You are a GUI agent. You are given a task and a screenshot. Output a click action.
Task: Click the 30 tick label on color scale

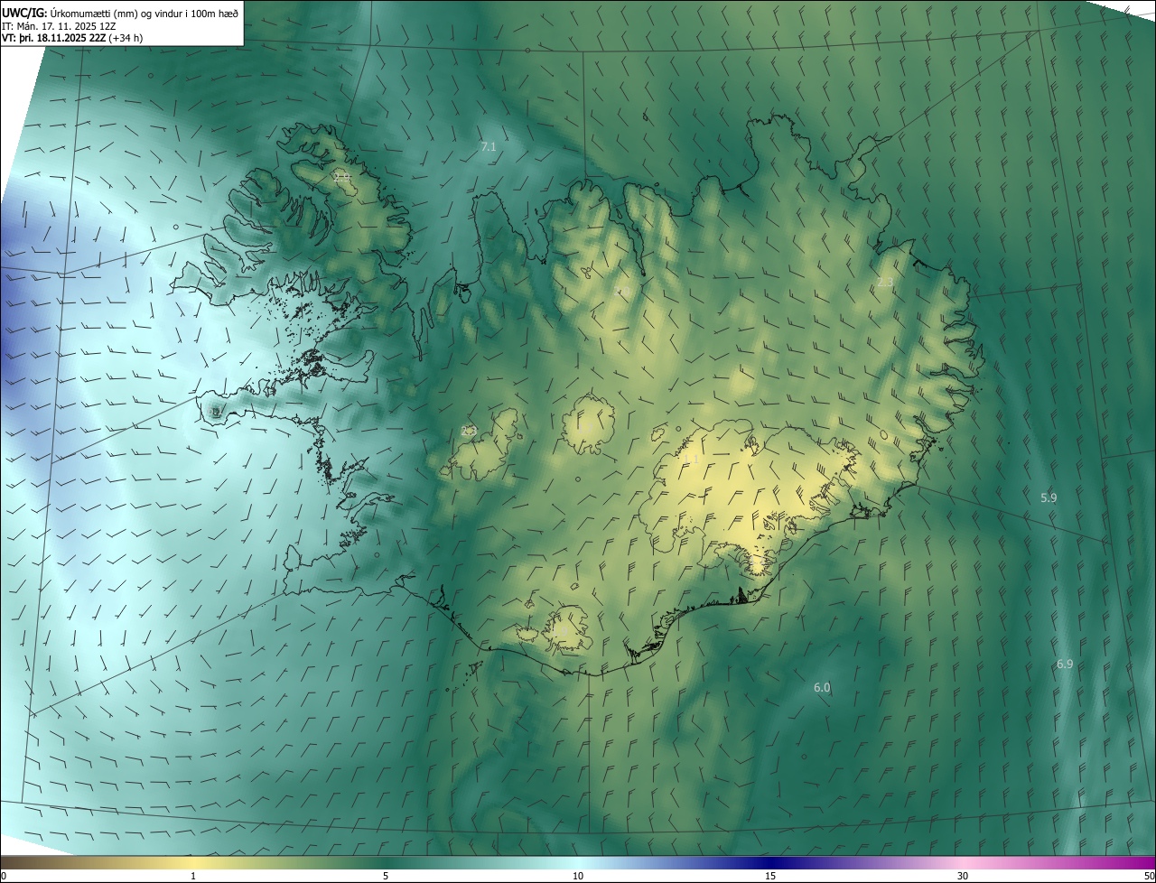[963, 876]
